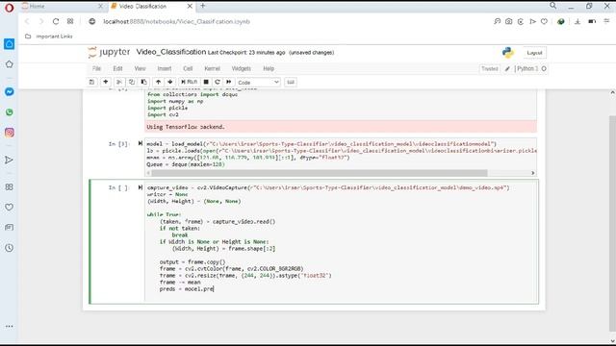616x346 pixels.
Task: Open sidebar heart bookmarks icon
Action: (9, 207)
